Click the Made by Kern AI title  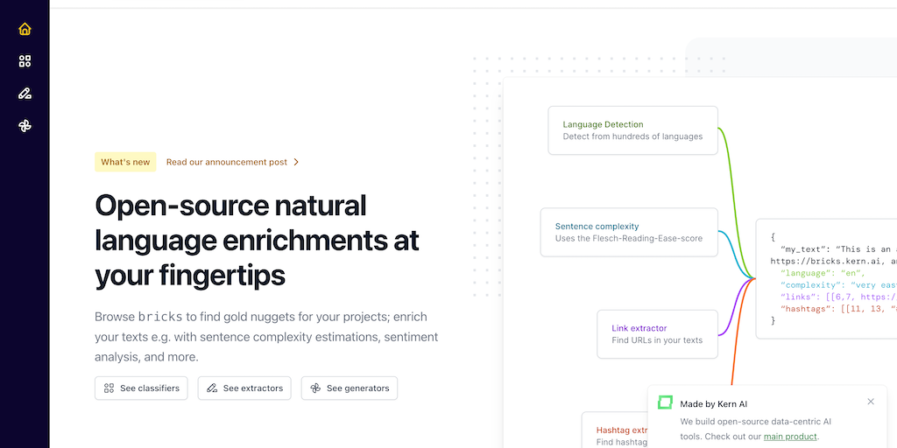pos(716,402)
